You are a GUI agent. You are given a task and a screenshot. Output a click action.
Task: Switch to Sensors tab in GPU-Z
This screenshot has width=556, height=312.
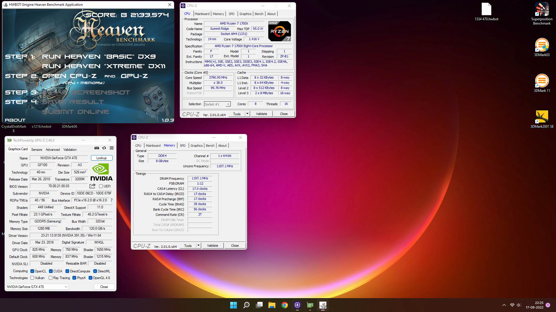[x=37, y=150]
